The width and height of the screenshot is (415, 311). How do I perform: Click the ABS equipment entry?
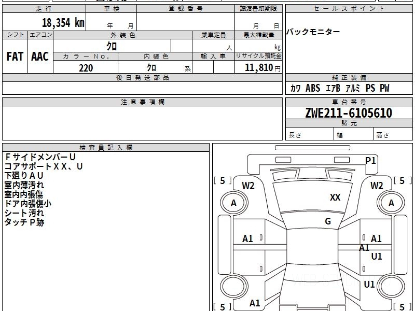tap(313, 88)
